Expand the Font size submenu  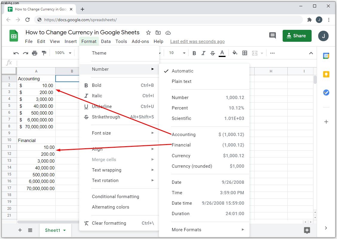tap(119, 133)
